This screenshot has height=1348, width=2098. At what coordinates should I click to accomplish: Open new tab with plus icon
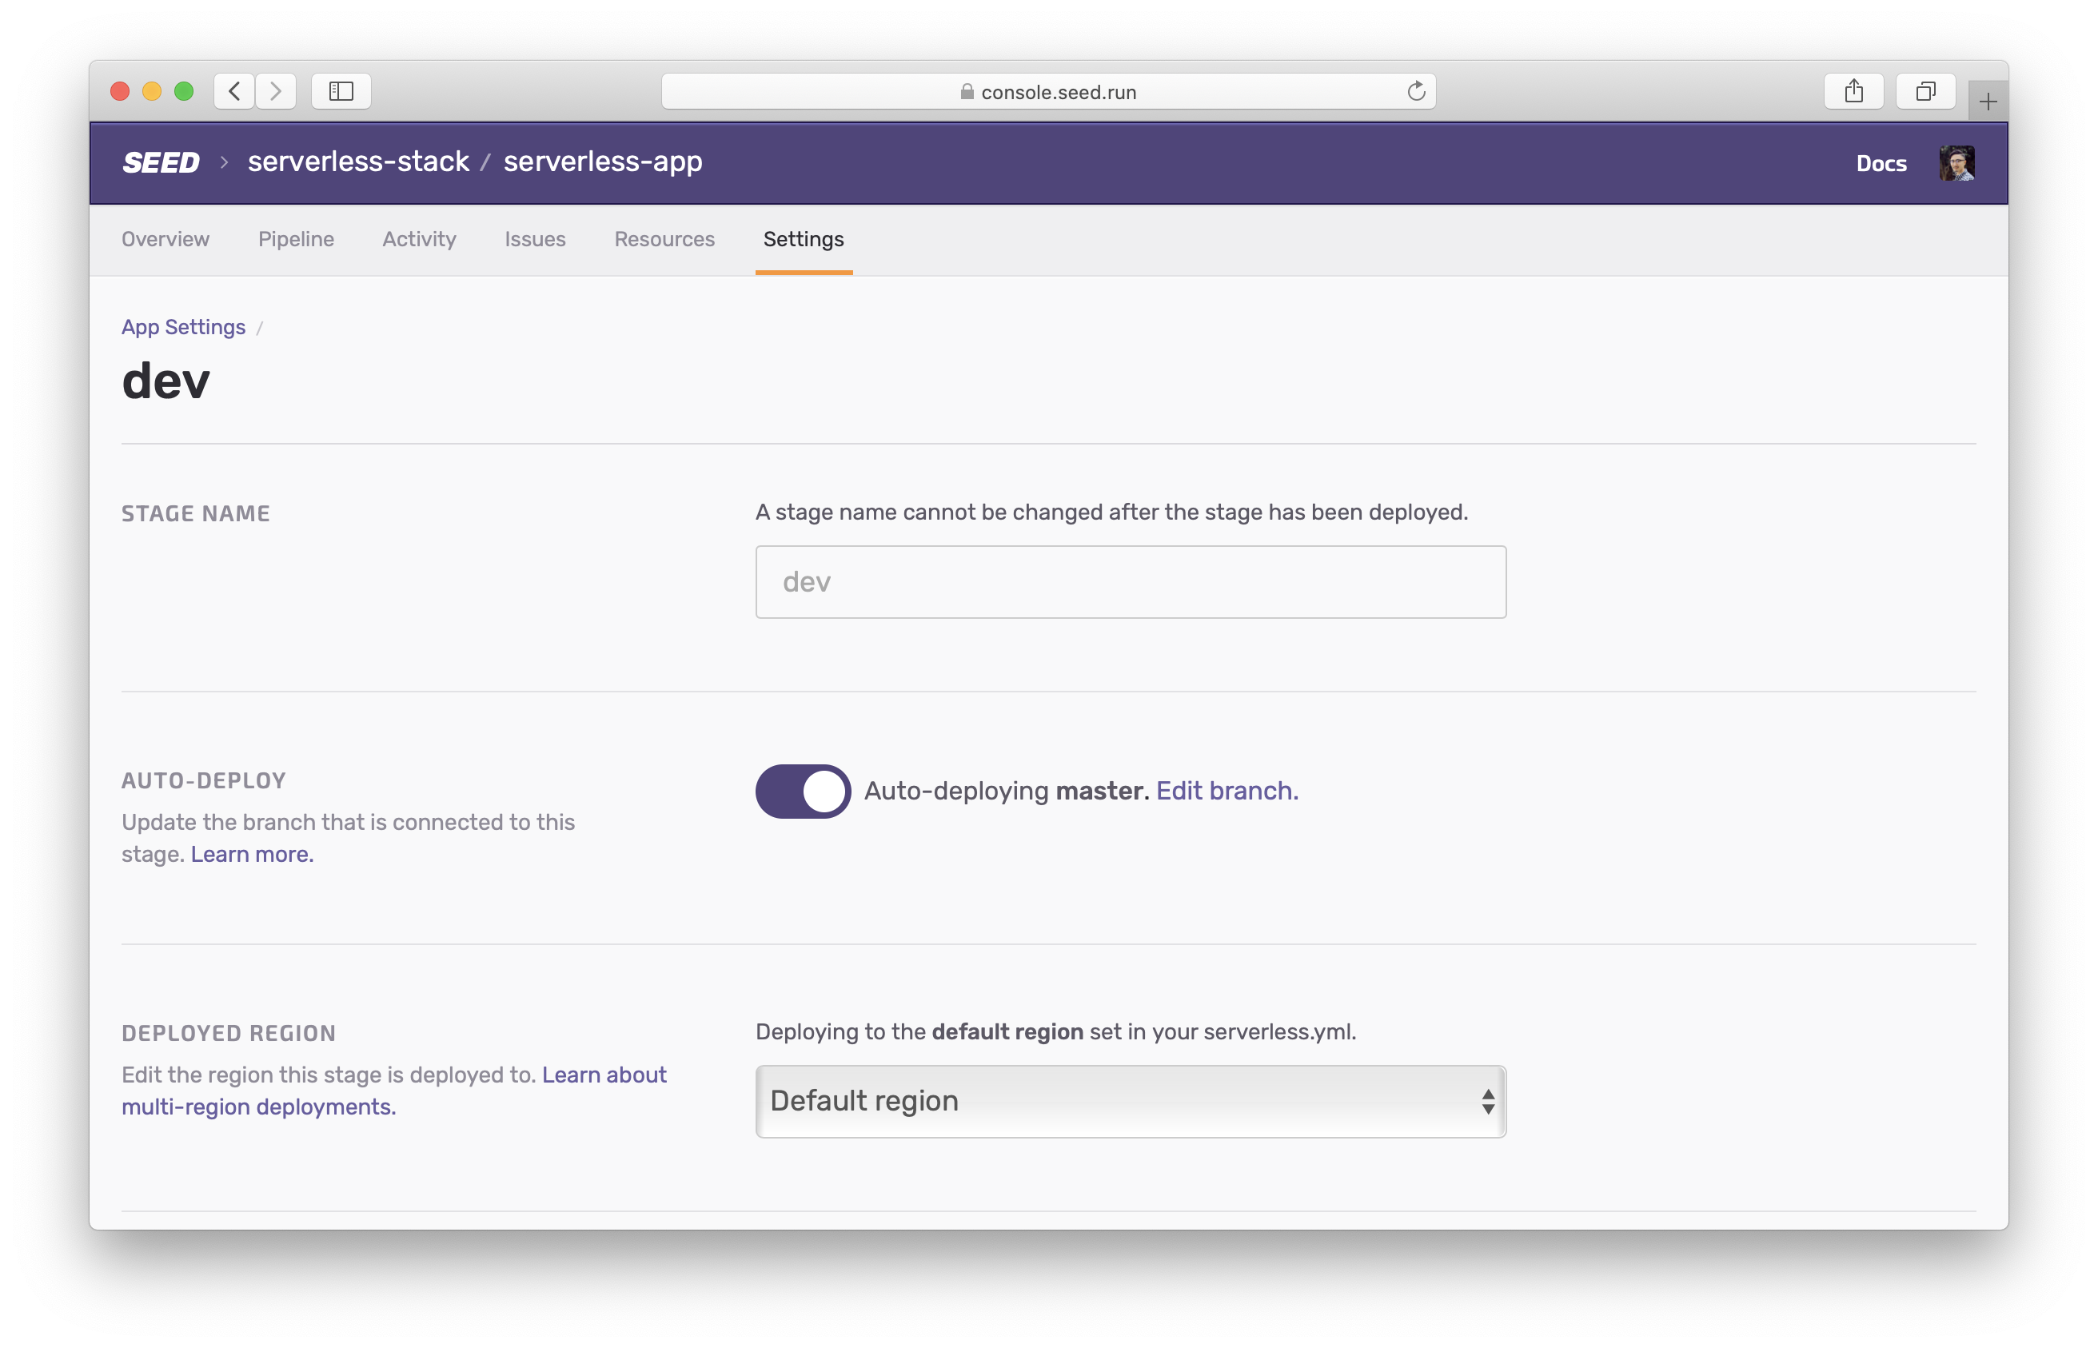point(1987,102)
